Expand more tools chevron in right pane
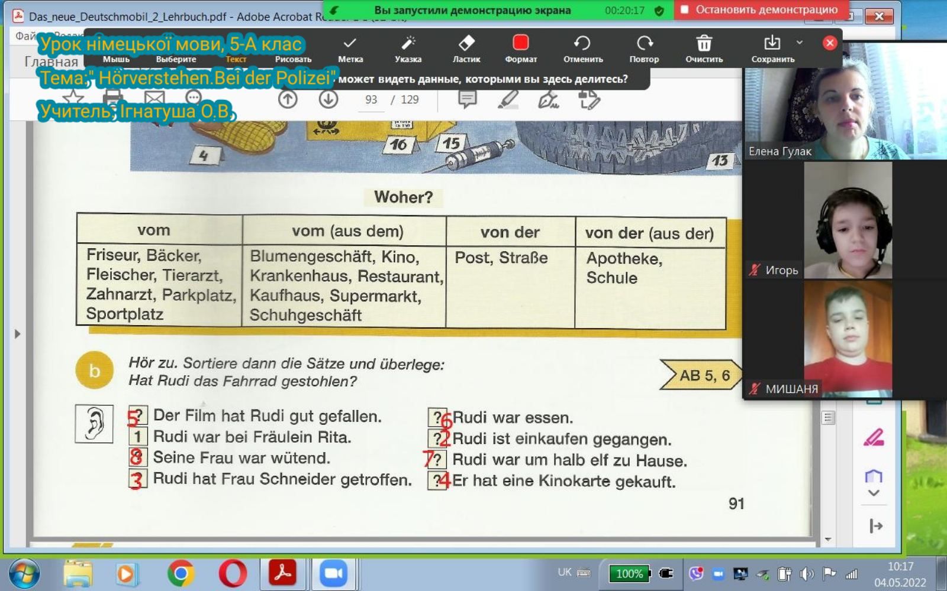The image size is (947, 591). [874, 493]
